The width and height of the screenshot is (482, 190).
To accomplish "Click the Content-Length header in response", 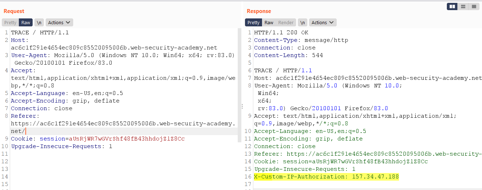I will point(288,55).
